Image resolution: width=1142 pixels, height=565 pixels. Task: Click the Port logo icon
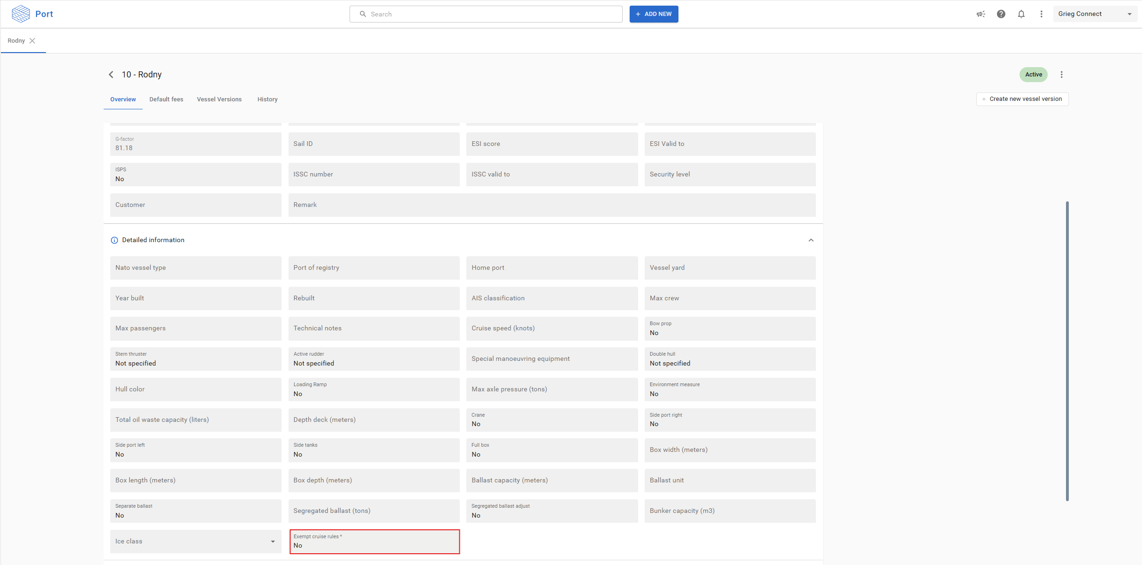(x=21, y=14)
